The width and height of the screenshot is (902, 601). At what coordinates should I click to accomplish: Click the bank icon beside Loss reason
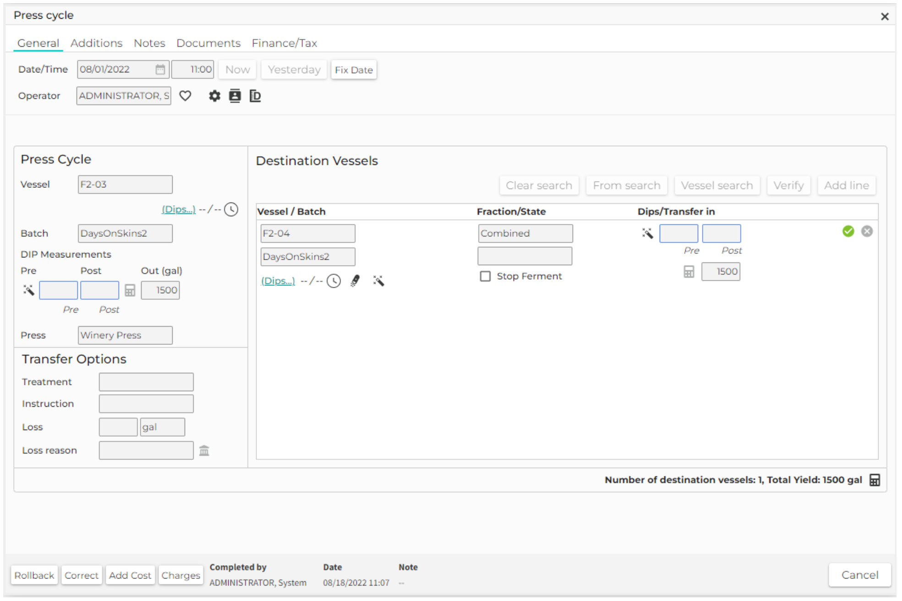pos(204,451)
